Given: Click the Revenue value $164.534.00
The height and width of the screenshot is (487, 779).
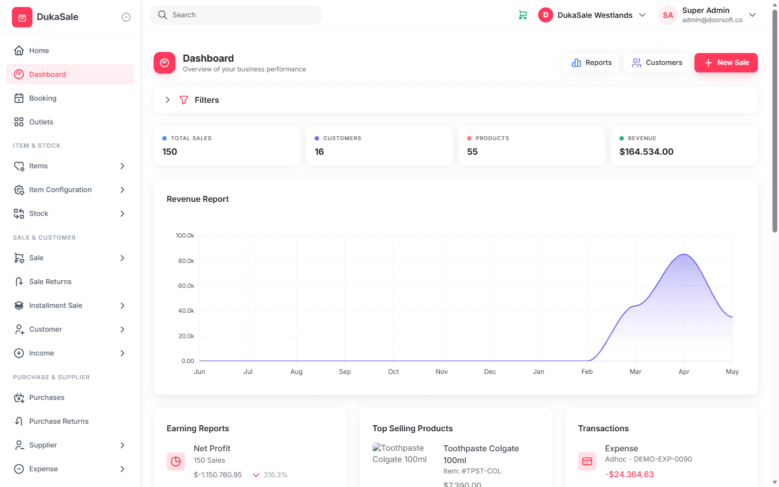Looking at the screenshot, I should pos(646,152).
